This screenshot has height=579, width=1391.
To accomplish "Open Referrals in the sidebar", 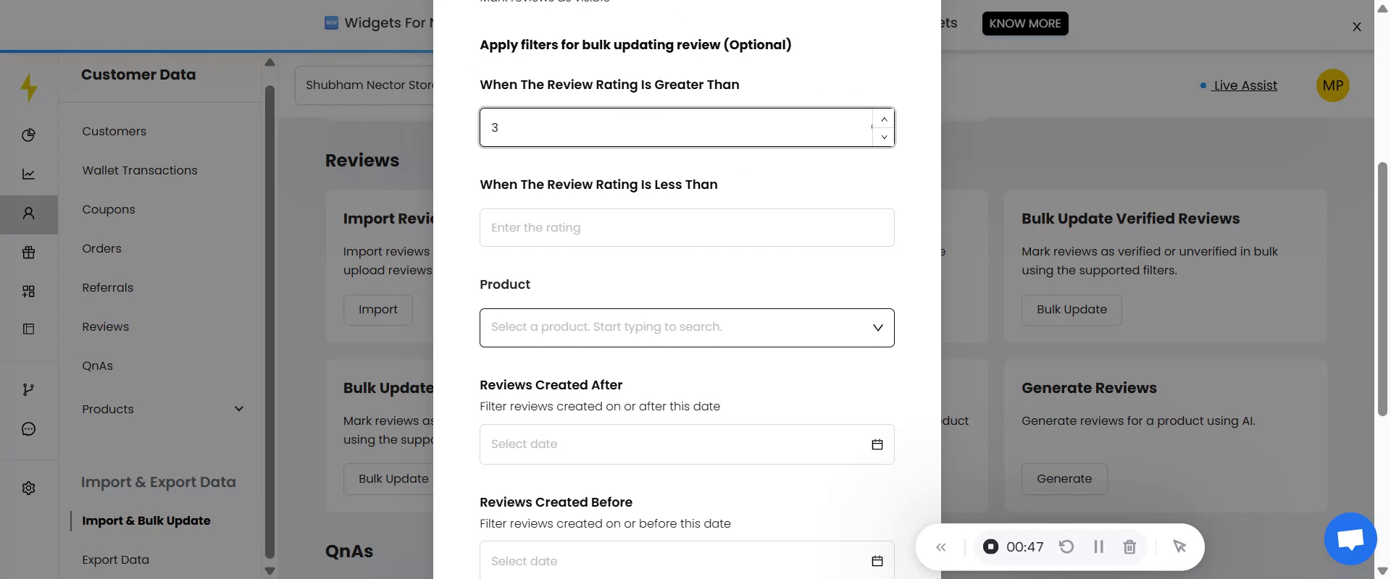I will tap(107, 287).
